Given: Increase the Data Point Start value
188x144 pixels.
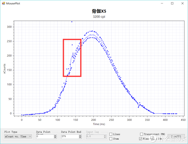Looking at the screenshot, I should pyautogui.click(x=55, y=136).
